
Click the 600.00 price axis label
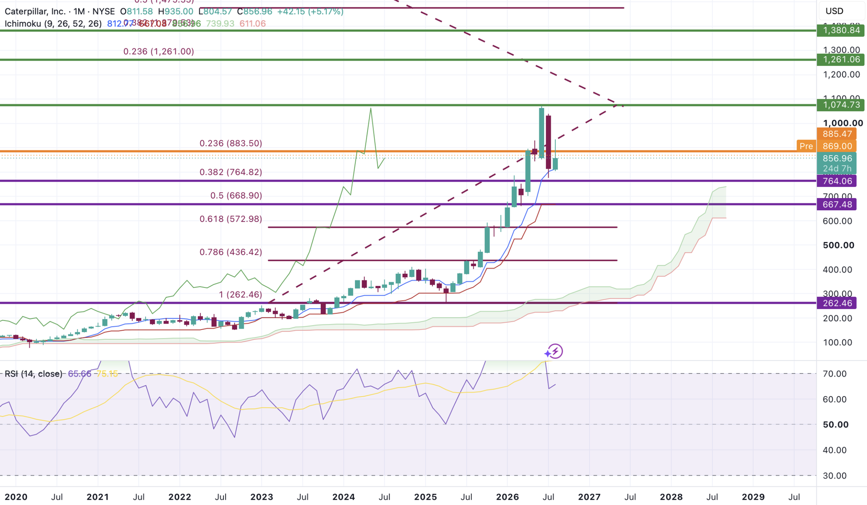pos(838,221)
